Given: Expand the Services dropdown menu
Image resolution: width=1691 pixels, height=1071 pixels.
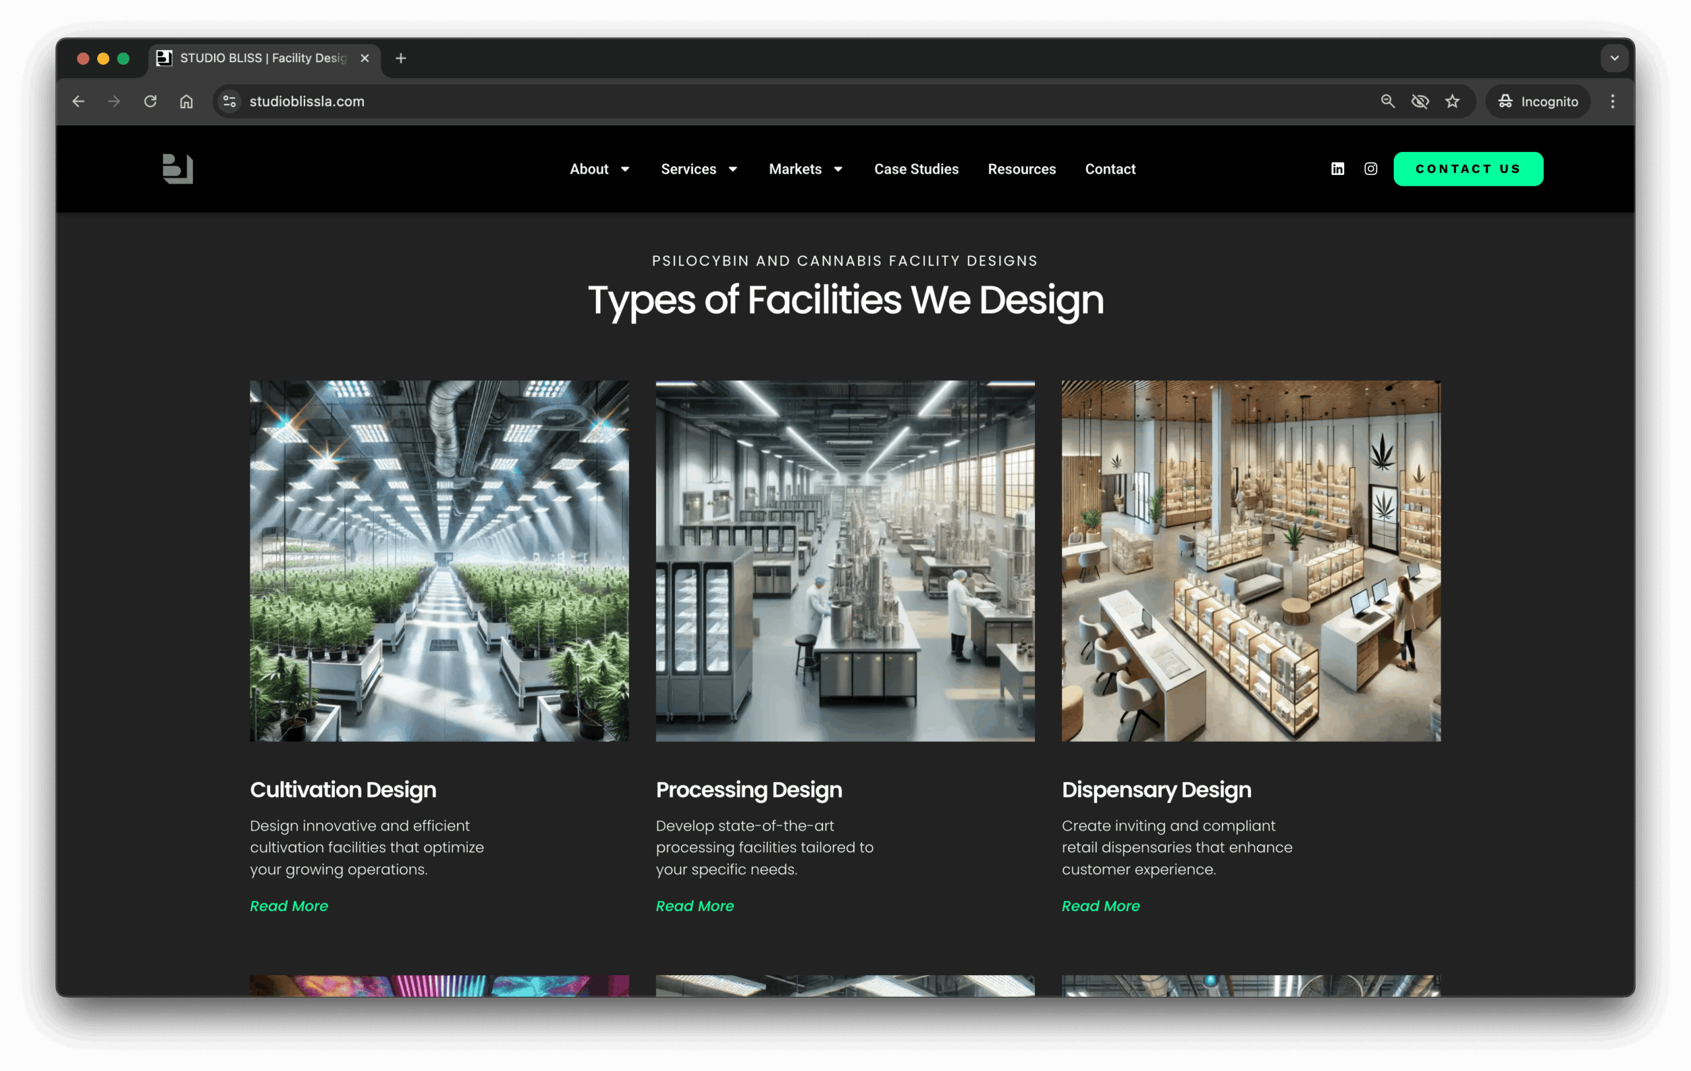Looking at the screenshot, I should pyautogui.click(x=699, y=168).
